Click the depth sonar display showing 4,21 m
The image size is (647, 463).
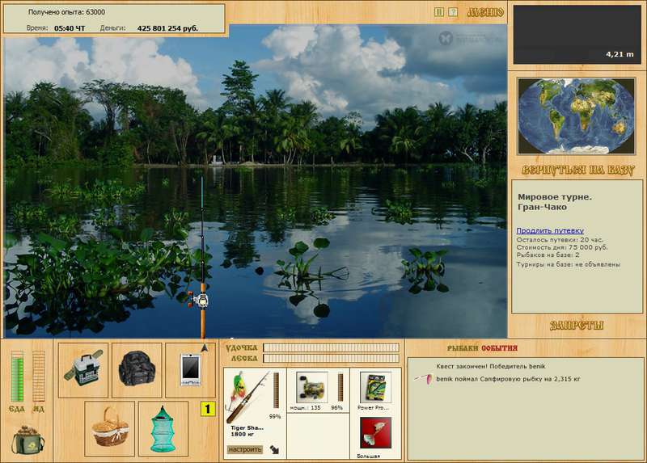577,35
